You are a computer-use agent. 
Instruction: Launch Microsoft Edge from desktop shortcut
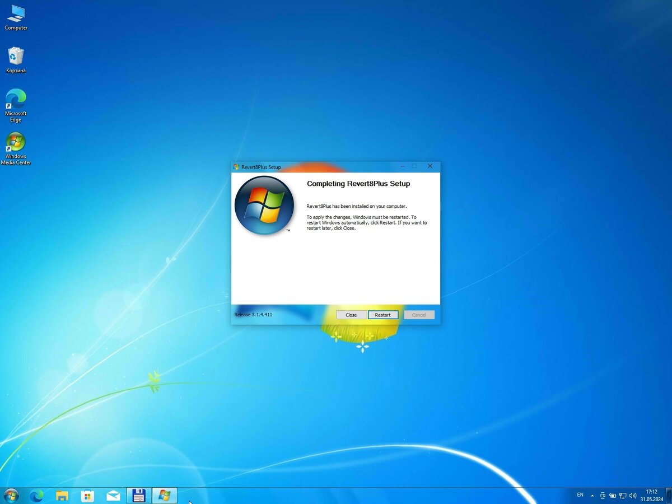click(x=16, y=106)
